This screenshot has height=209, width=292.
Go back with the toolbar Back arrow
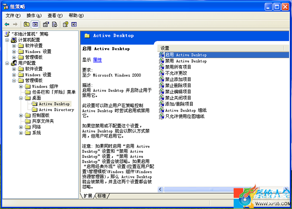(x=7, y=24)
